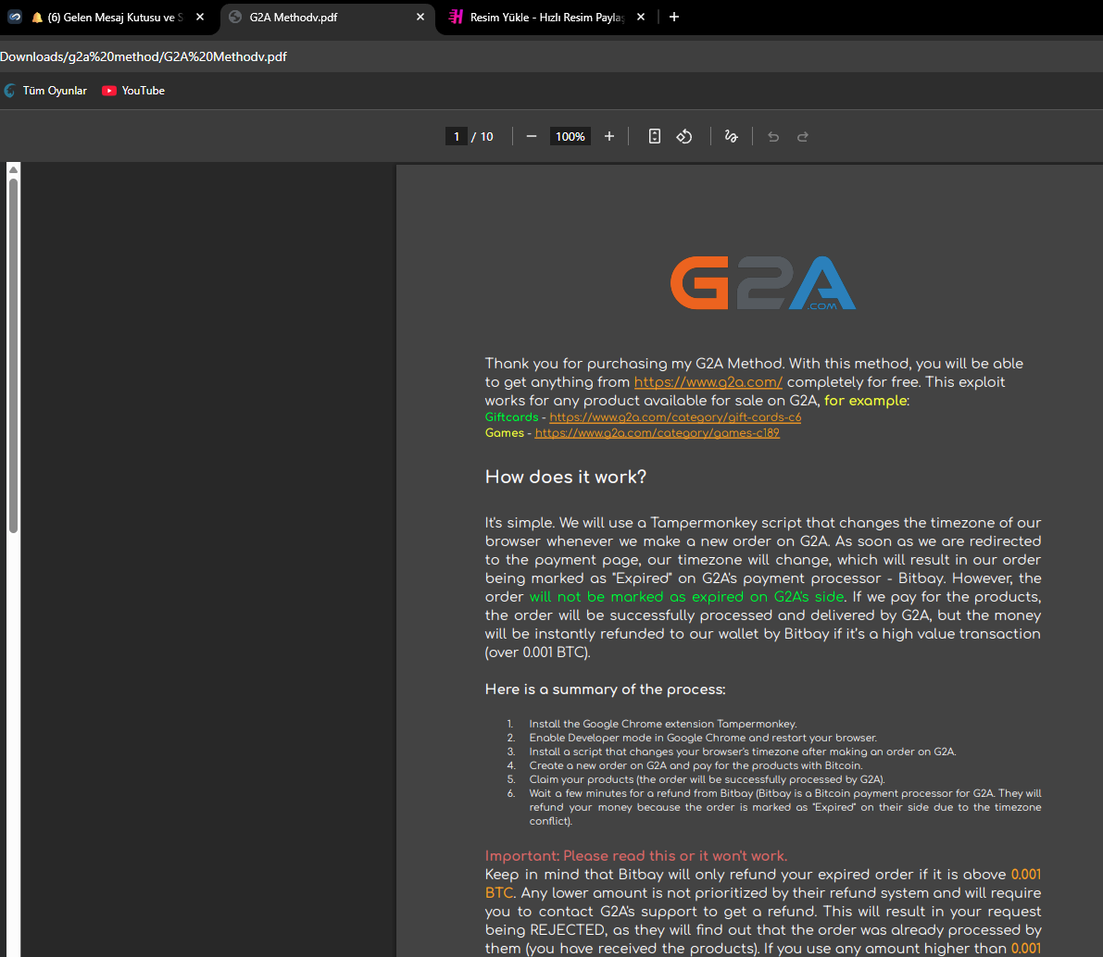Click the 100% zoom level field

(570, 136)
